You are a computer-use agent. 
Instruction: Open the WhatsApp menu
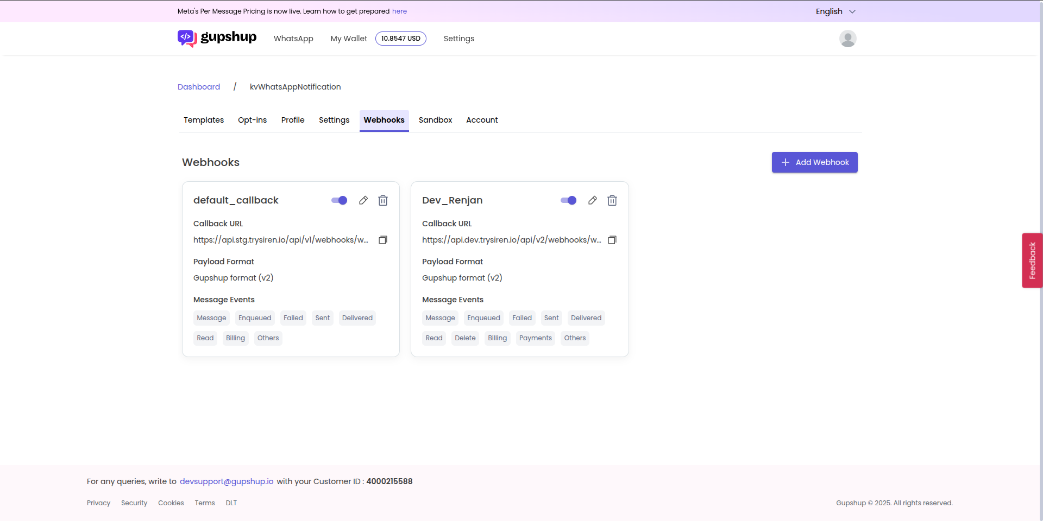(x=293, y=39)
